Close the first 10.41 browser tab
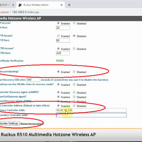Image resolution: width=142 pixels, height=142 pixels. [13, 5]
